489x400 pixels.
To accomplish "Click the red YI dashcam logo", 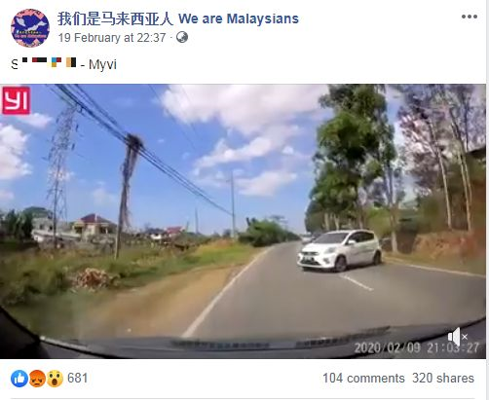I will [17, 100].
